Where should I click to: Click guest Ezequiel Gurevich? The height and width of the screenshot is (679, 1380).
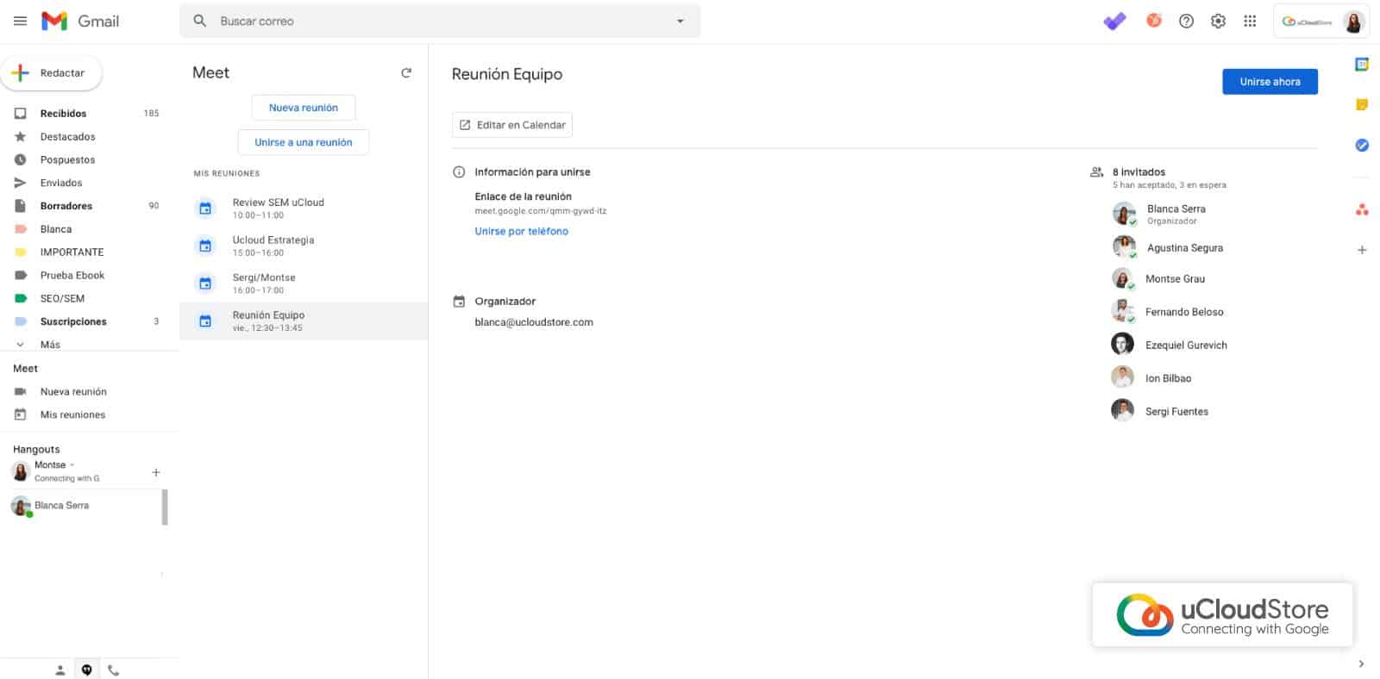1186,345
